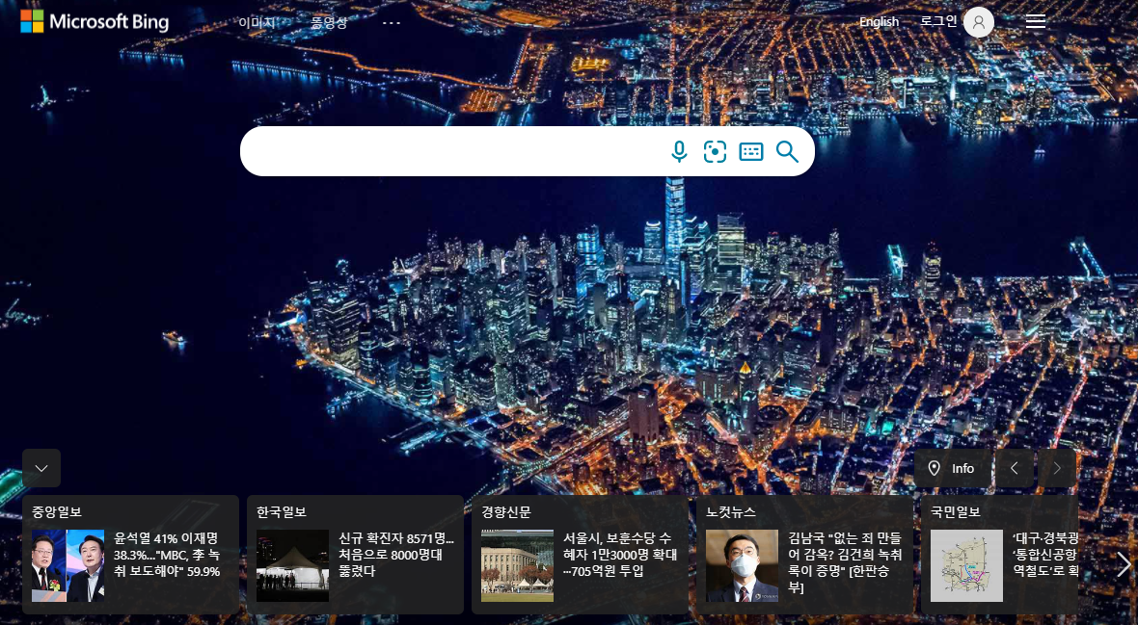Open the 중앙일보 news thumbnail image
Image resolution: width=1138 pixels, height=625 pixels.
(68, 566)
